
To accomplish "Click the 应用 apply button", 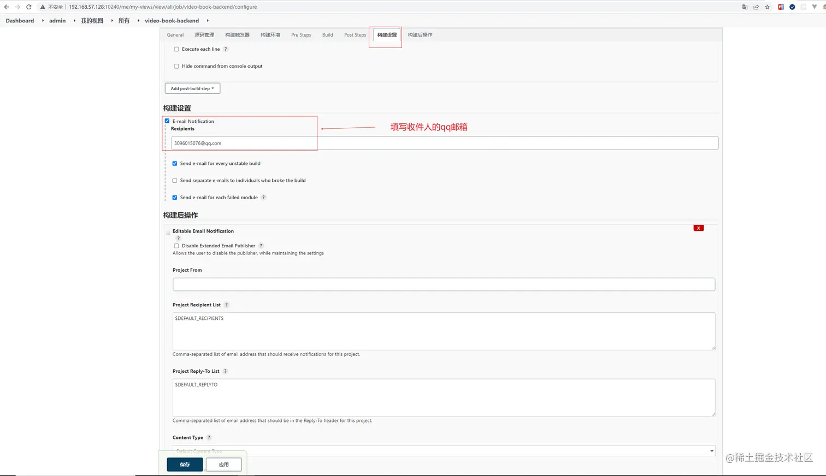I will pyautogui.click(x=224, y=465).
